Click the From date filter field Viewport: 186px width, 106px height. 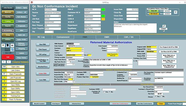pos(167,11)
